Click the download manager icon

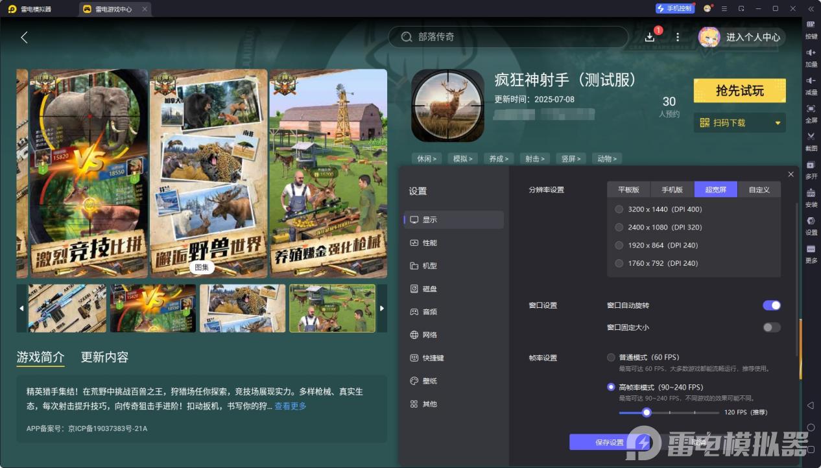pos(650,37)
